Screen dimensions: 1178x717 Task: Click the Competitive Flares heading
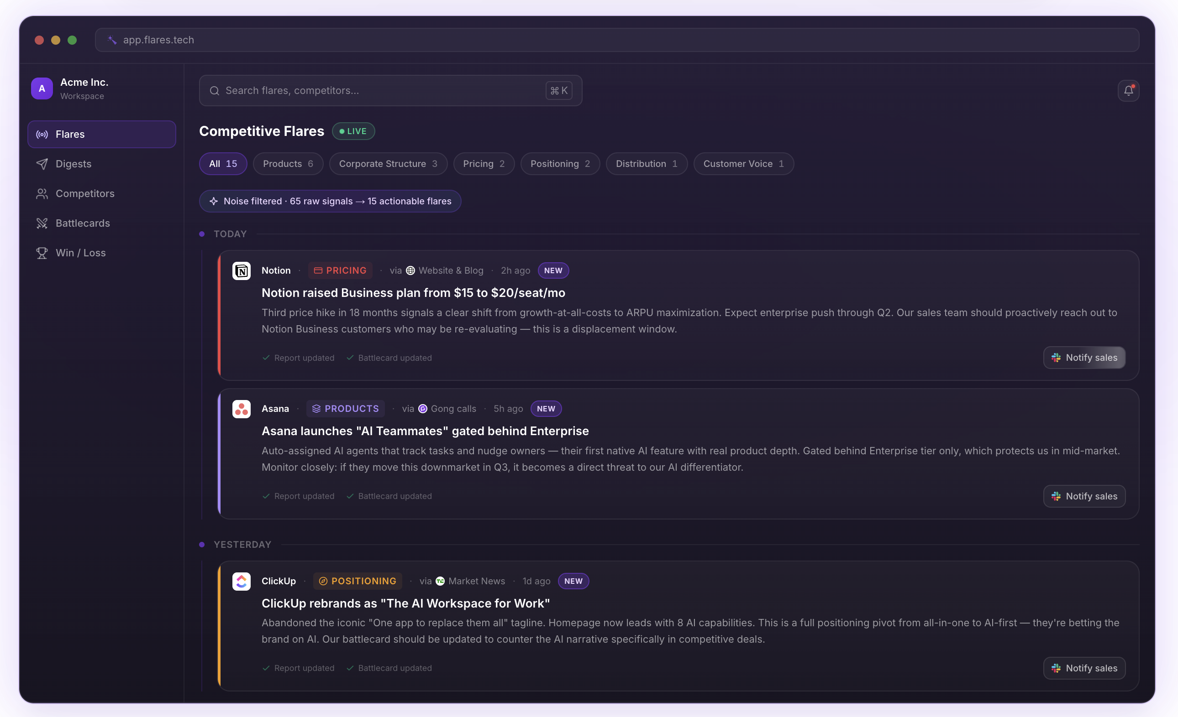point(262,131)
